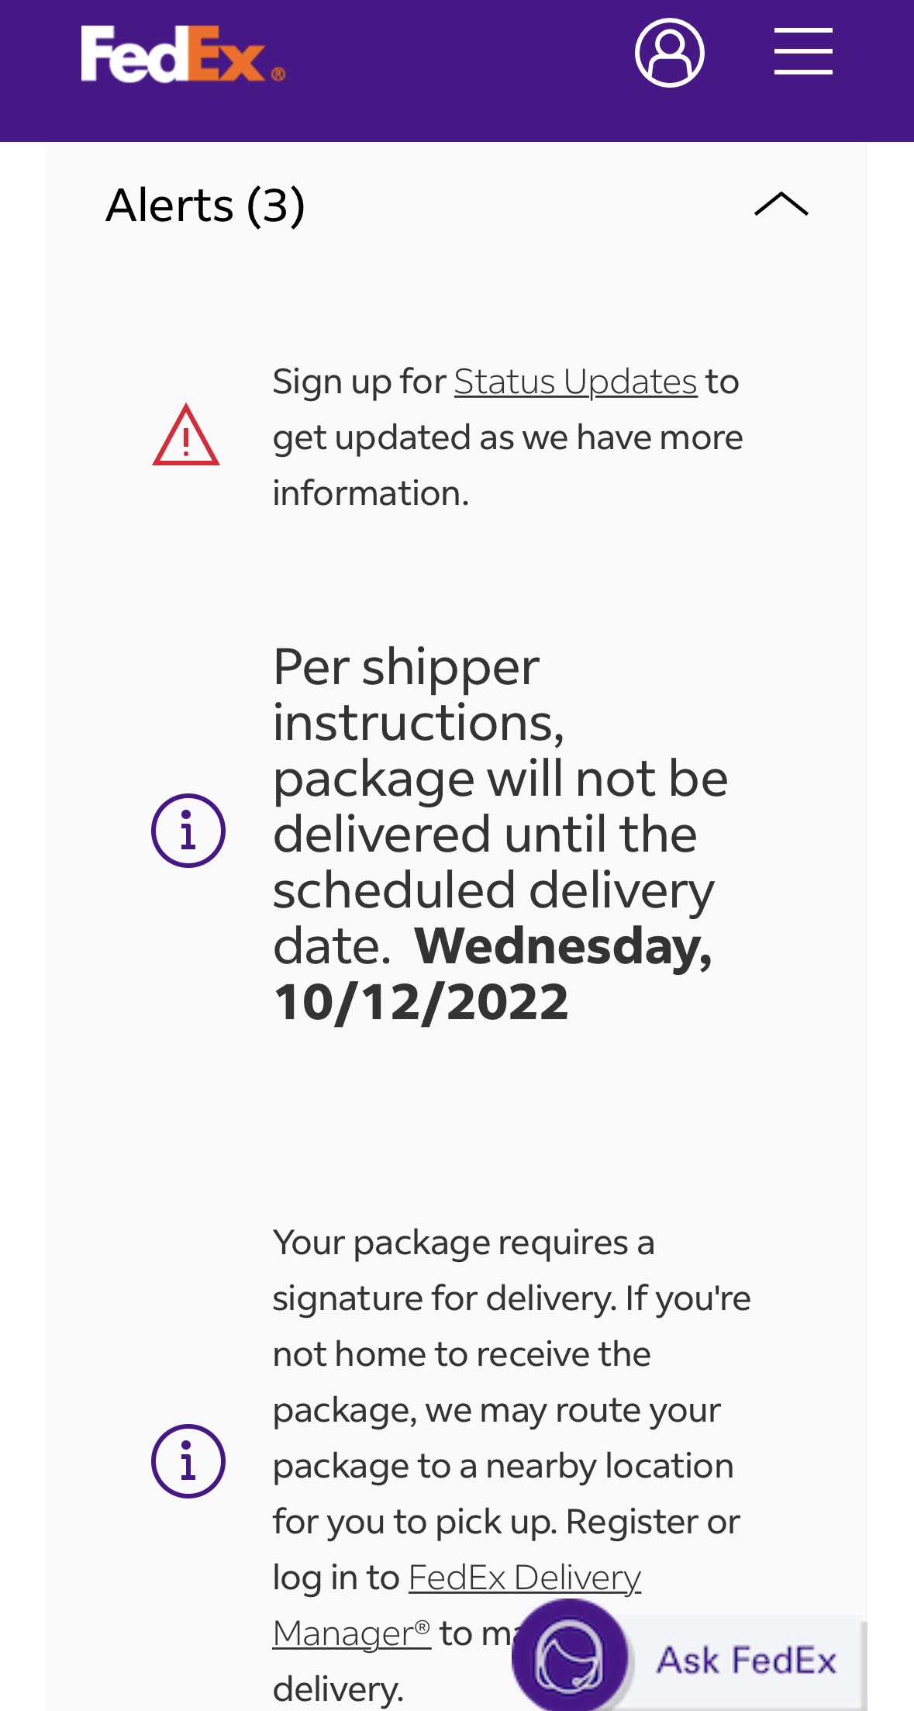914x1711 pixels.
Task: Open the FedEx Delivery Manager link
Action: point(457,1605)
